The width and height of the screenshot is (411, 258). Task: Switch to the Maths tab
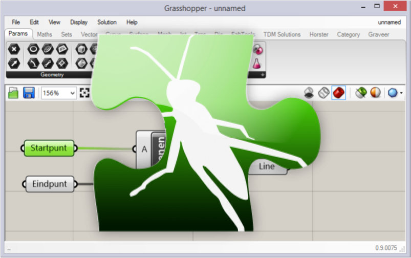[45, 34]
